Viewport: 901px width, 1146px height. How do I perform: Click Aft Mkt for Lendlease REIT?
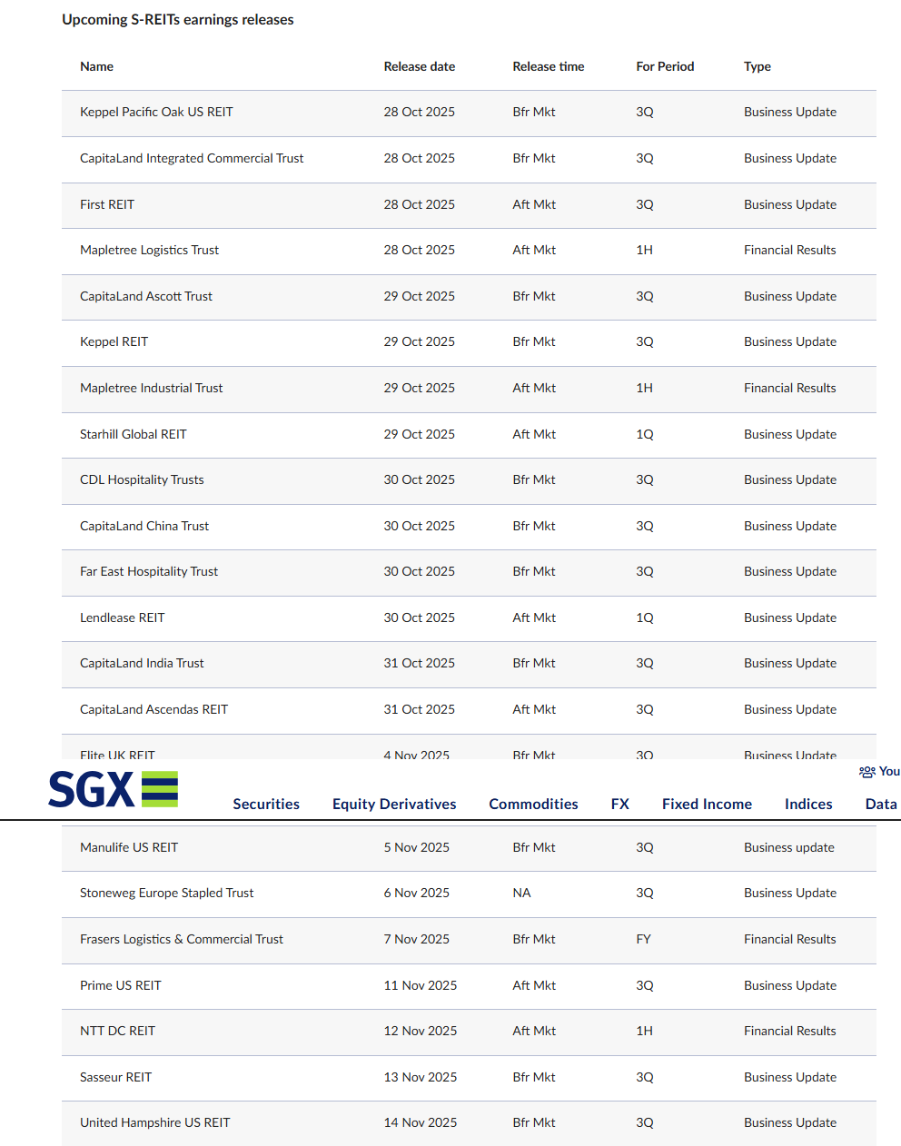coord(534,617)
